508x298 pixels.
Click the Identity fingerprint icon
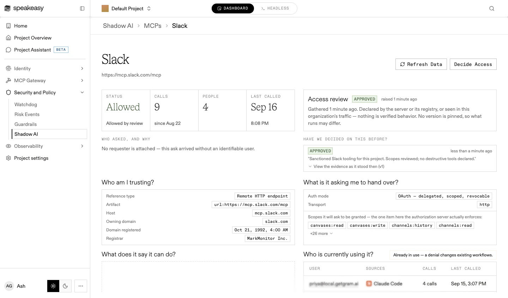pos(8,68)
